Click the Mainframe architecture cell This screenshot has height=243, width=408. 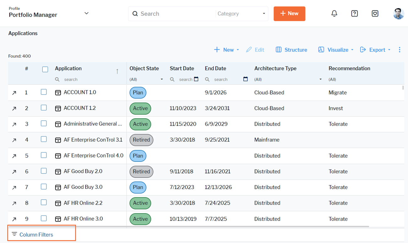point(267,140)
